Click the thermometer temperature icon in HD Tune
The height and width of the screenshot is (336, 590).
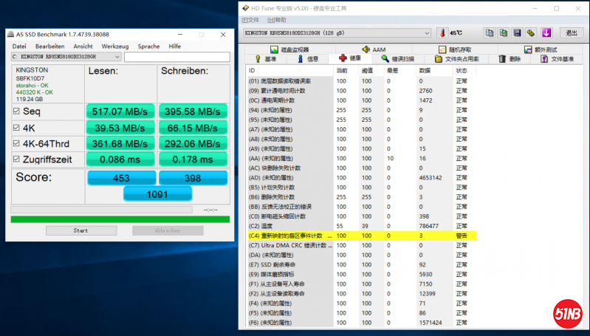pos(442,33)
